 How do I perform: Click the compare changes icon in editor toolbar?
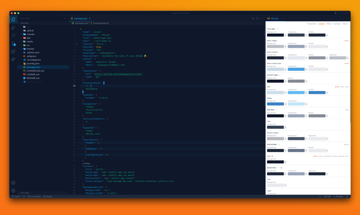pyautogui.click(x=253, y=18)
